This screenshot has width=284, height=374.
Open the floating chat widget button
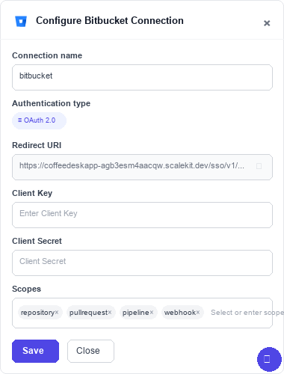tap(269, 359)
